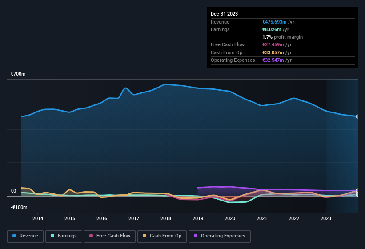Click the €33.057m cash from op value
Screen dimensions: 365x249
(273, 52)
